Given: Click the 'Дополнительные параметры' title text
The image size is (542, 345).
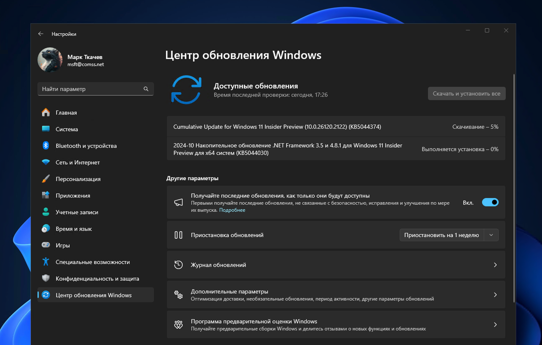Looking at the screenshot, I should click(x=229, y=292).
